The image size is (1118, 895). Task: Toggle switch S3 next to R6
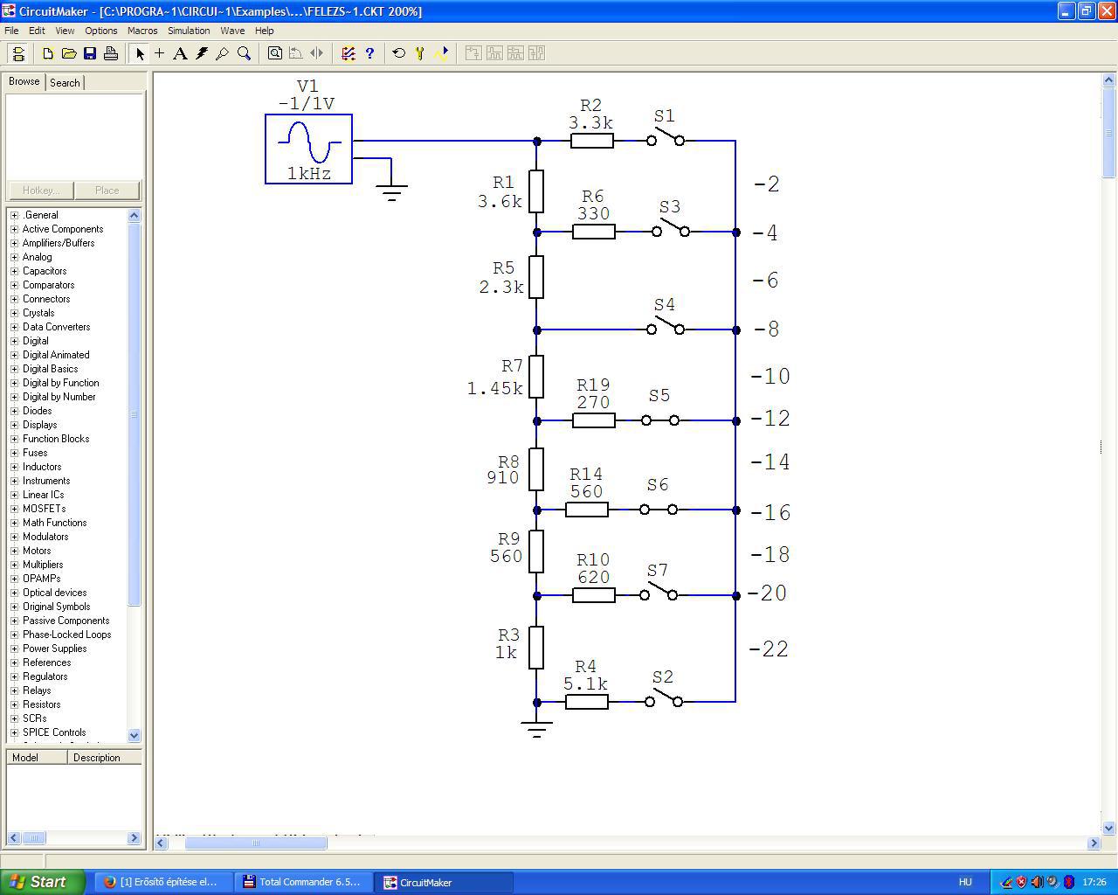[x=671, y=229]
